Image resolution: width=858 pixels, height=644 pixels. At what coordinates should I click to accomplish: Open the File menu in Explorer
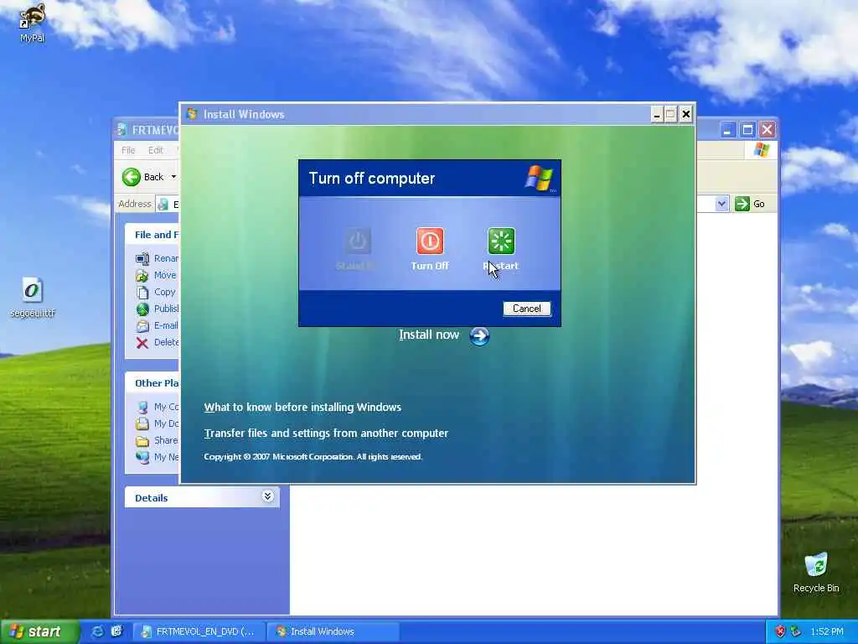tap(128, 150)
